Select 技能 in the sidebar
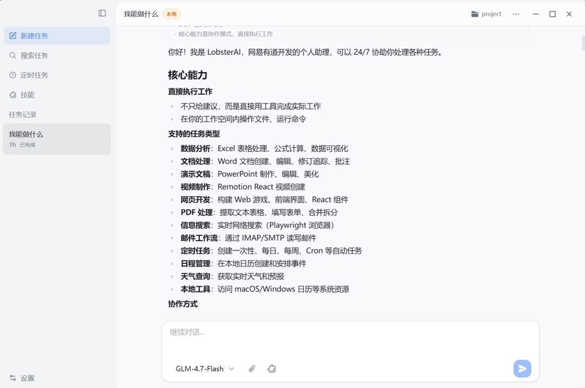Viewport: 585px width, 388px height. [x=57, y=95]
